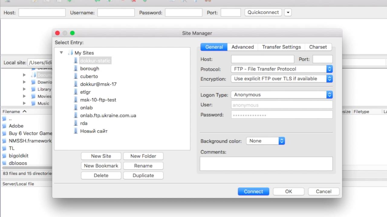Click the folder icon beside TL
387x217 pixels.
(4, 148)
